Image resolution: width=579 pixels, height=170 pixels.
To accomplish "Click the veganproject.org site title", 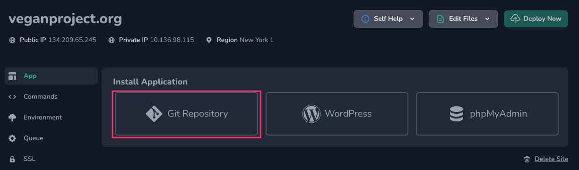I will pos(65,19).
